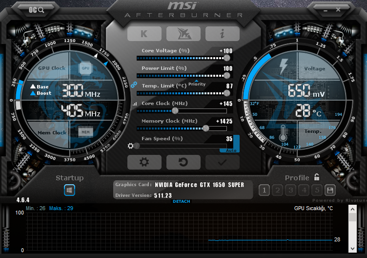
Task: Click the Core Voltage value +100
Action: point(226,51)
